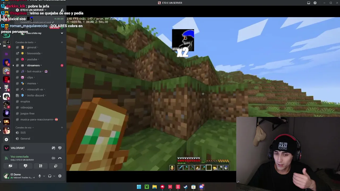Viewport: 340px width, 191px height.
Task: Open the purple folder in server list
Action: pos(6,54)
